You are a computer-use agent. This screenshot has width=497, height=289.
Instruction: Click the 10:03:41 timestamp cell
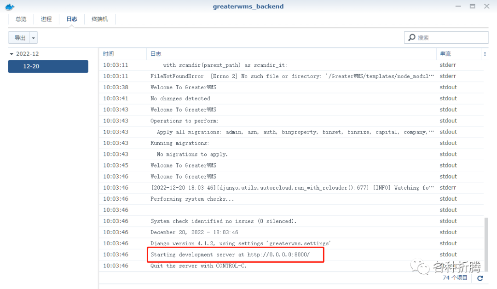click(x=116, y=98)
